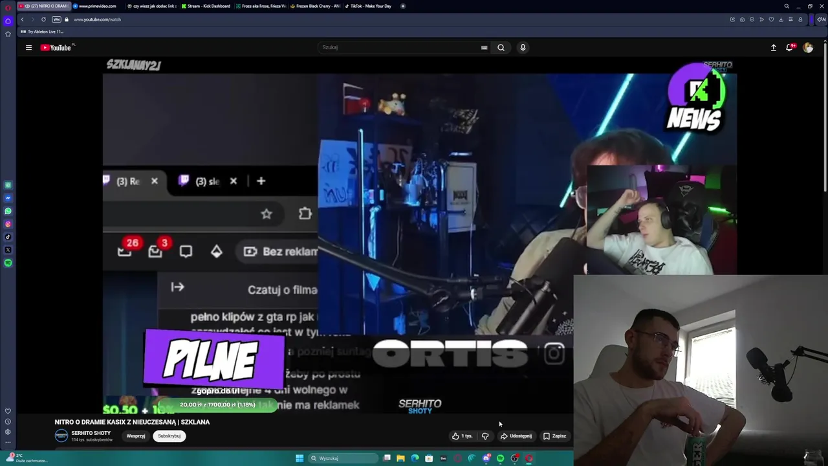Open the sidebar history clock icon
The width and height of the screenshot is (828, 466).
point(8,421)
